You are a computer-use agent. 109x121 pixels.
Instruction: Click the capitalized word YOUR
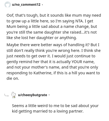point(77,62)
